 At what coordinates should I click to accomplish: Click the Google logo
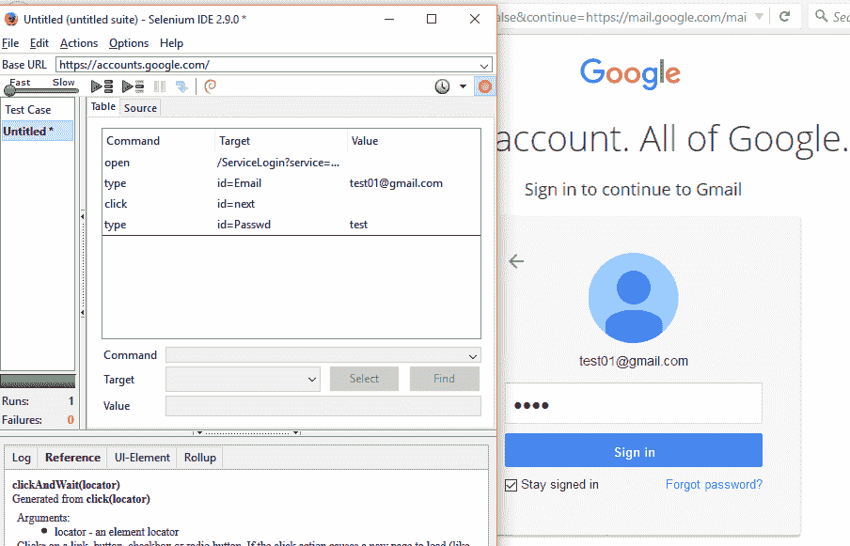coord(630,73)
